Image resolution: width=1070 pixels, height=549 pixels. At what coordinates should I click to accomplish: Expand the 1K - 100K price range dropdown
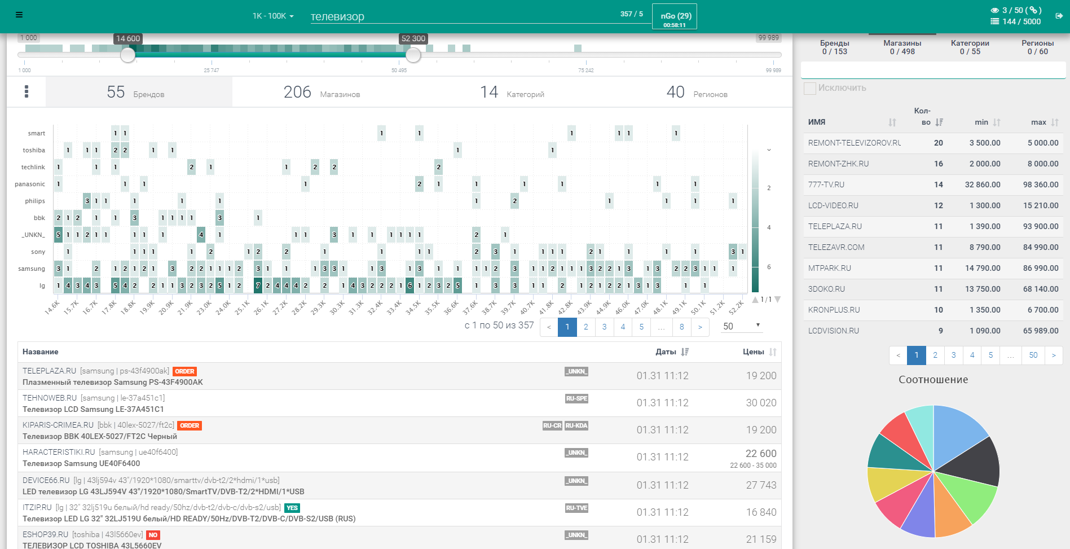[273, 16]
